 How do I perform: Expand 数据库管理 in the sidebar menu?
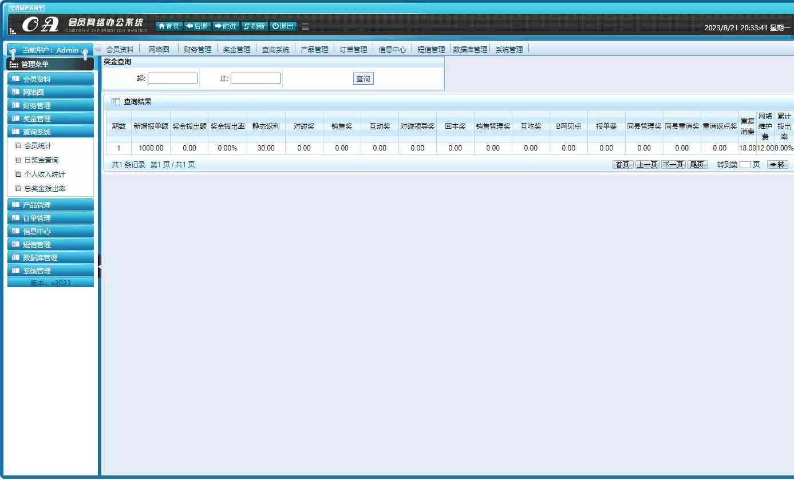50,257
